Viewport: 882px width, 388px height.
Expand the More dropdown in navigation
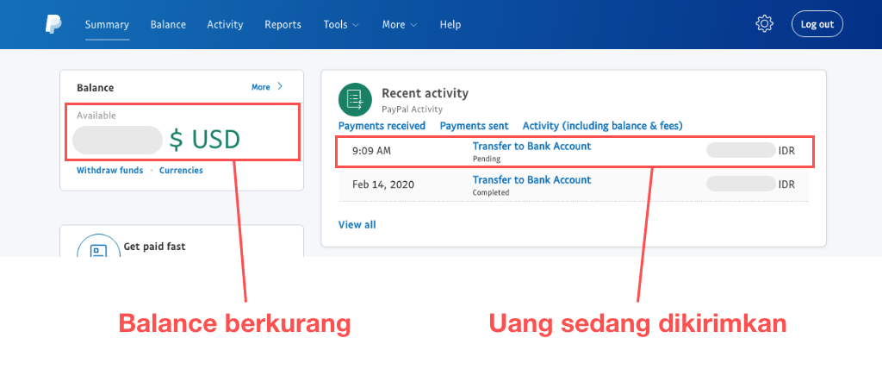[400, 25]
